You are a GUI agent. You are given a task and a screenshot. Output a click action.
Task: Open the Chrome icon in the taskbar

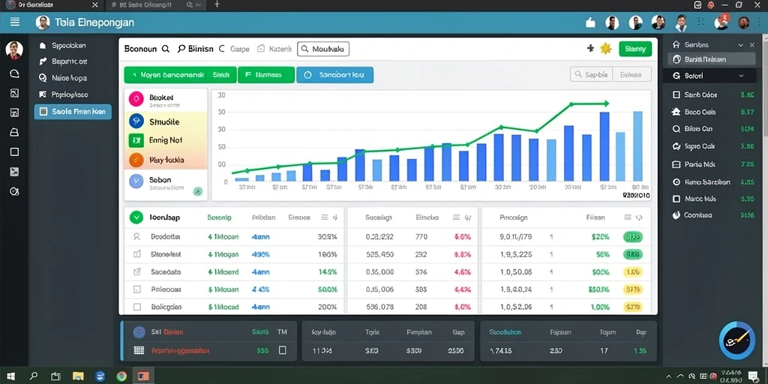pos(121,376)
